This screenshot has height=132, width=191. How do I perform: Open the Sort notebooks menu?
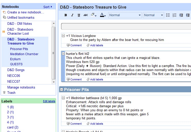(48, 7)
